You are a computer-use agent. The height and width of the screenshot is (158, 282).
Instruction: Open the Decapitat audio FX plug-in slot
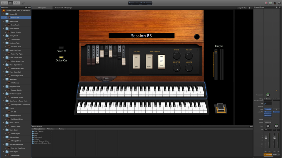(x=268, y=112)
